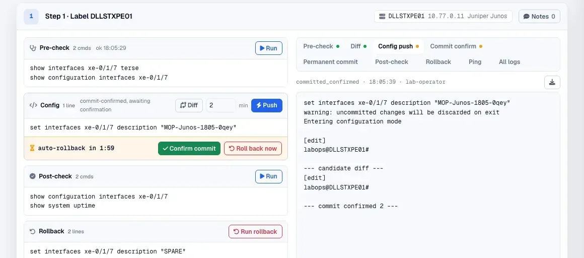Click pre-check 'show configuration interfaces xe-0/1/7' line
This screenshot has height=258, width=584.
(x=99, y=78)
